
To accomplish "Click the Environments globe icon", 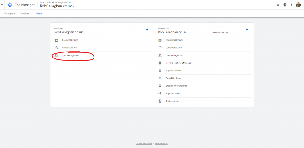I will 160,101.
